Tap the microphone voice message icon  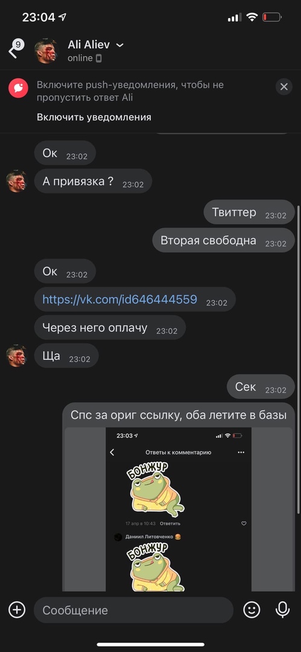(283, 610)
